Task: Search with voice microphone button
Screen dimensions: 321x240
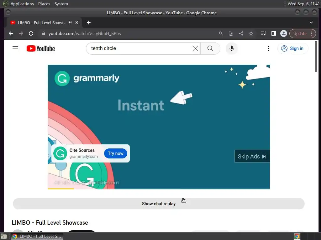Action: (x=232, y=48)
